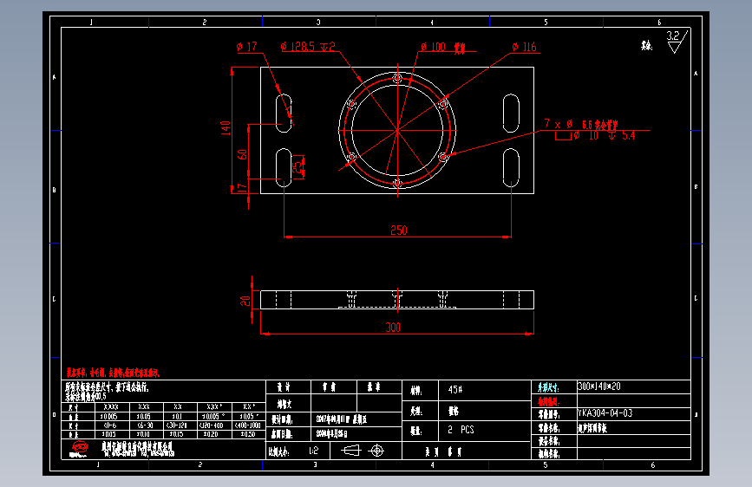Select the ø 10 depth 5.4 counterbore note
This screenshot has height=487, width=752.
(595, 136)
